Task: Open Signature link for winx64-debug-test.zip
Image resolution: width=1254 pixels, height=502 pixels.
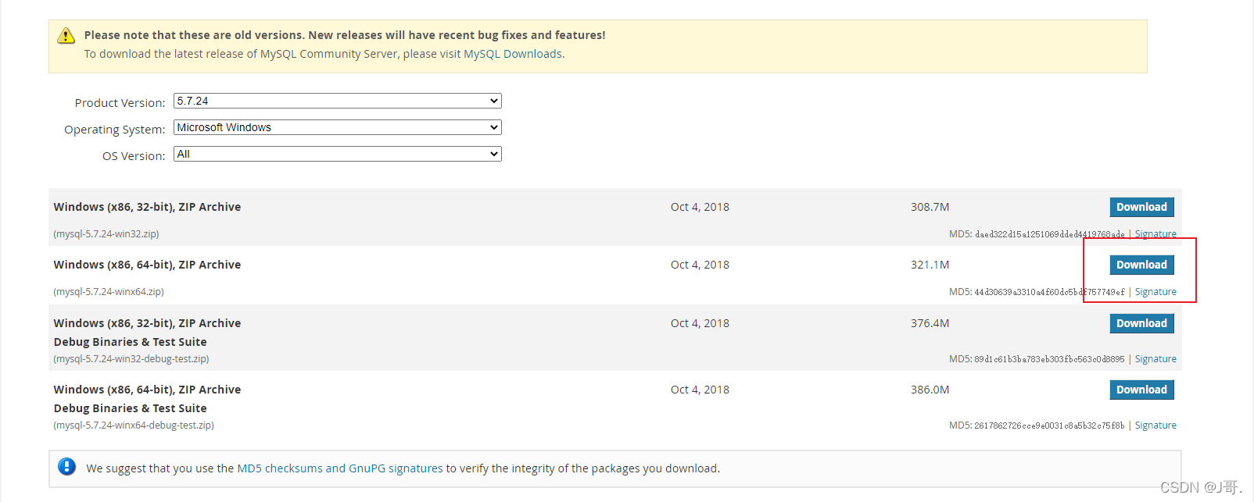Action: point(1155,425)
